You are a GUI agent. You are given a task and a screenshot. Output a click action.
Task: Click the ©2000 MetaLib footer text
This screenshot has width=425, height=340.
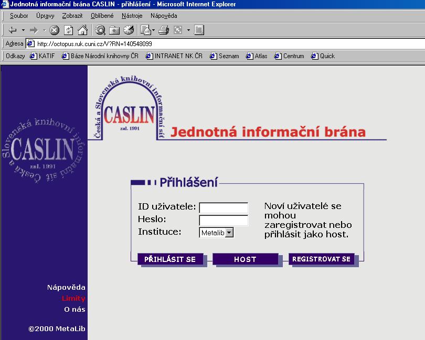click(x=57, y=328)
